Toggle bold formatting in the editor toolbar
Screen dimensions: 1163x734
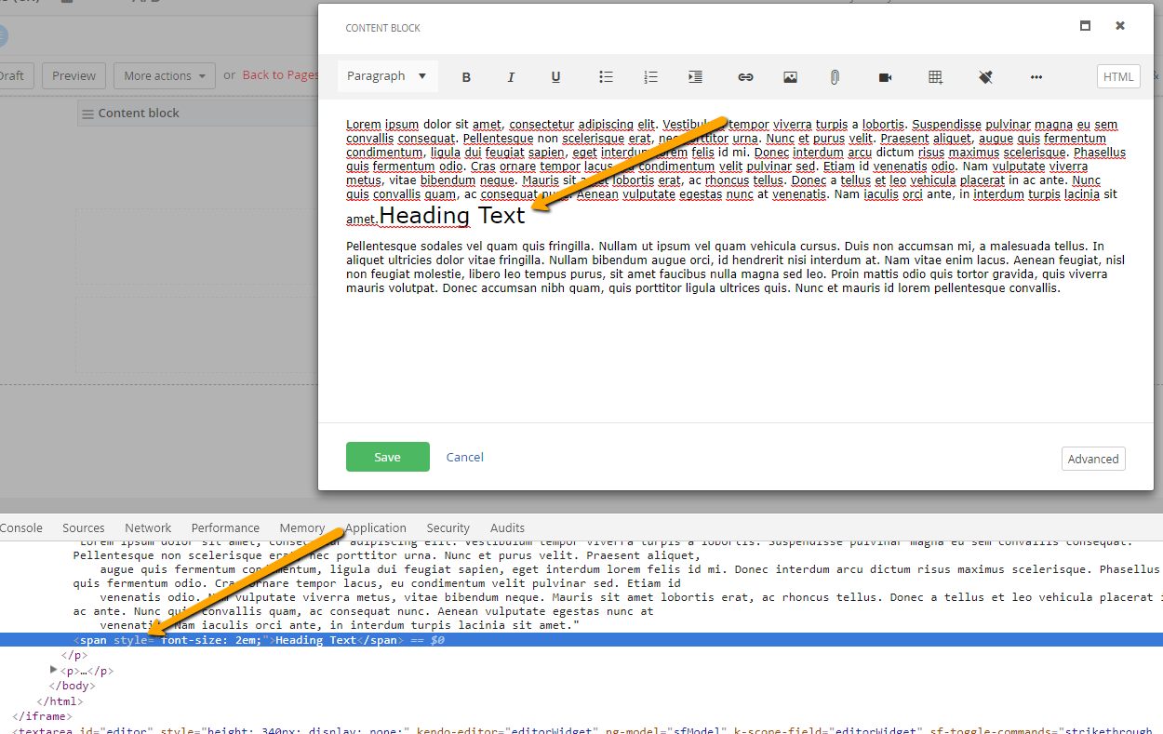point(467,77)
